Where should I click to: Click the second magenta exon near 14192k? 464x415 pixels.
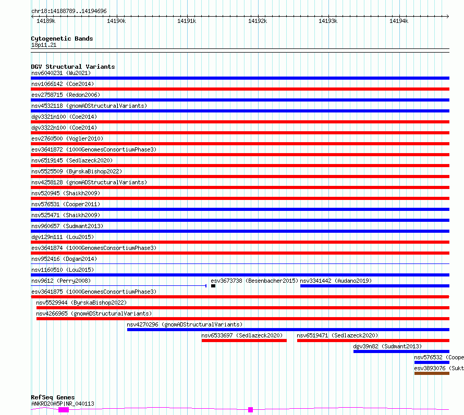251,410
